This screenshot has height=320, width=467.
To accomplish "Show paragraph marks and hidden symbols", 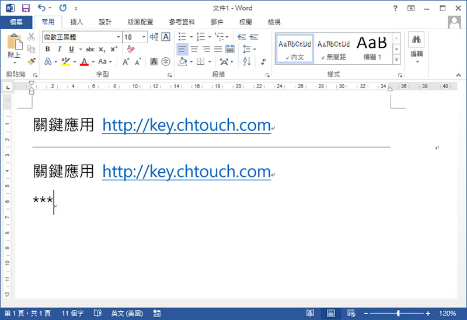I will point(264,62).
